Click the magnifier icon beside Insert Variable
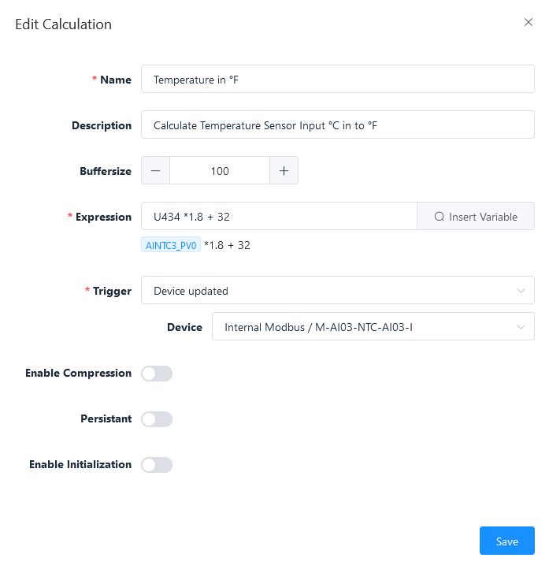The width and height of the screenshot is (549, 569). coord(440,217)
